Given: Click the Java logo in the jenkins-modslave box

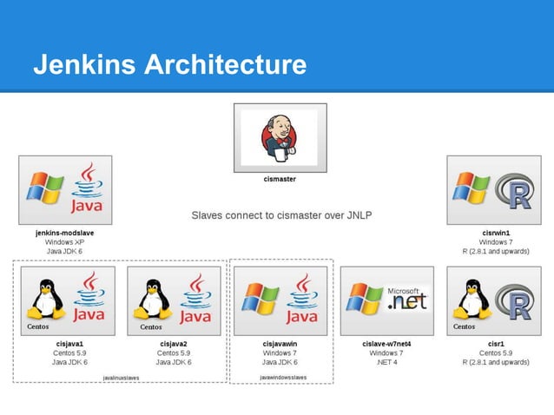Looking at the screenshot, I should [x=87, y=188].
